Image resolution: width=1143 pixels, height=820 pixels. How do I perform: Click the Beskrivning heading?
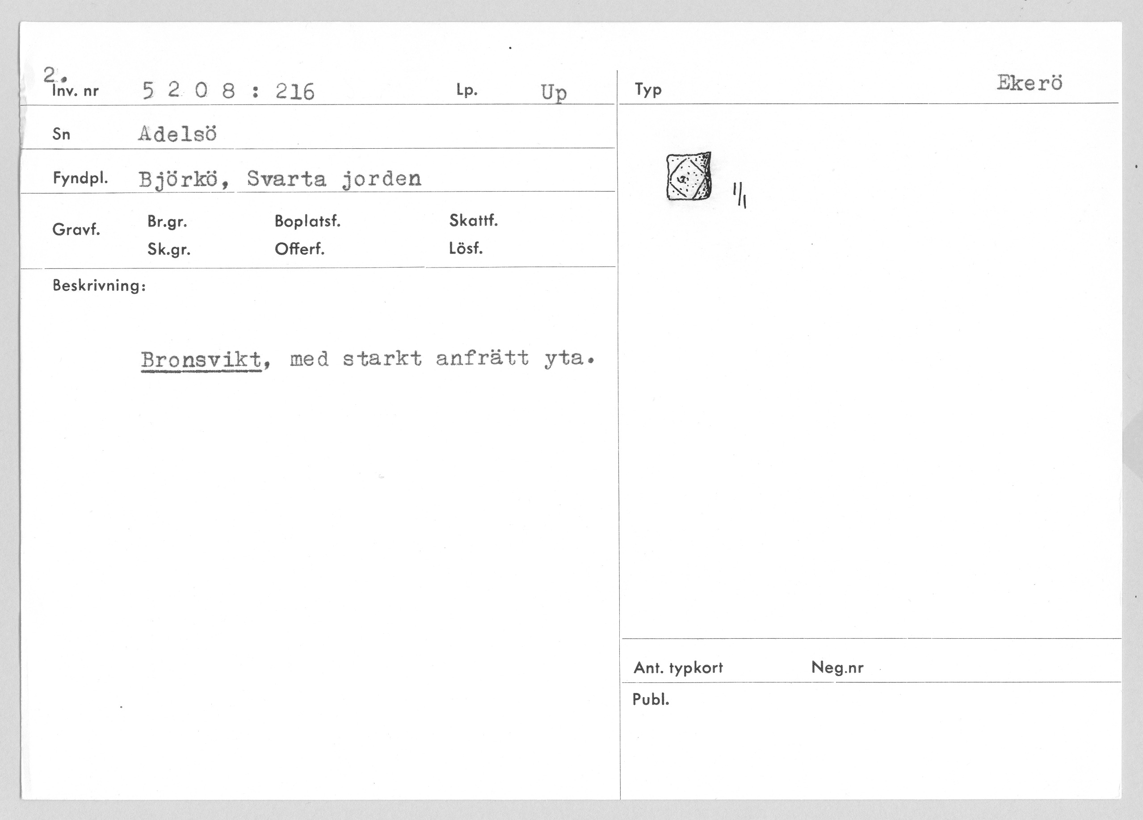(x=99, y=286)
